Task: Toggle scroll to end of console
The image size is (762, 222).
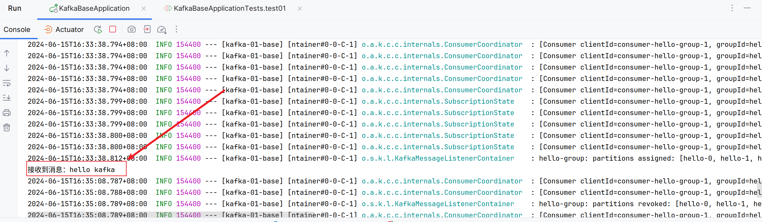Action: 7,98
